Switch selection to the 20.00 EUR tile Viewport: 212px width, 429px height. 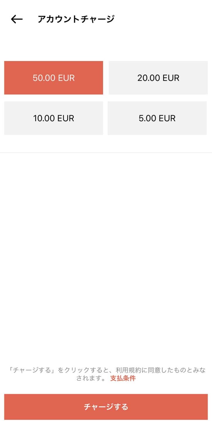158,78
